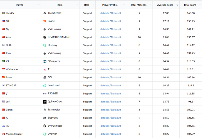This screenshot has width=203, height=138.
Task: Sort by Team column sort arrows
Action: [x=77, y=5]
